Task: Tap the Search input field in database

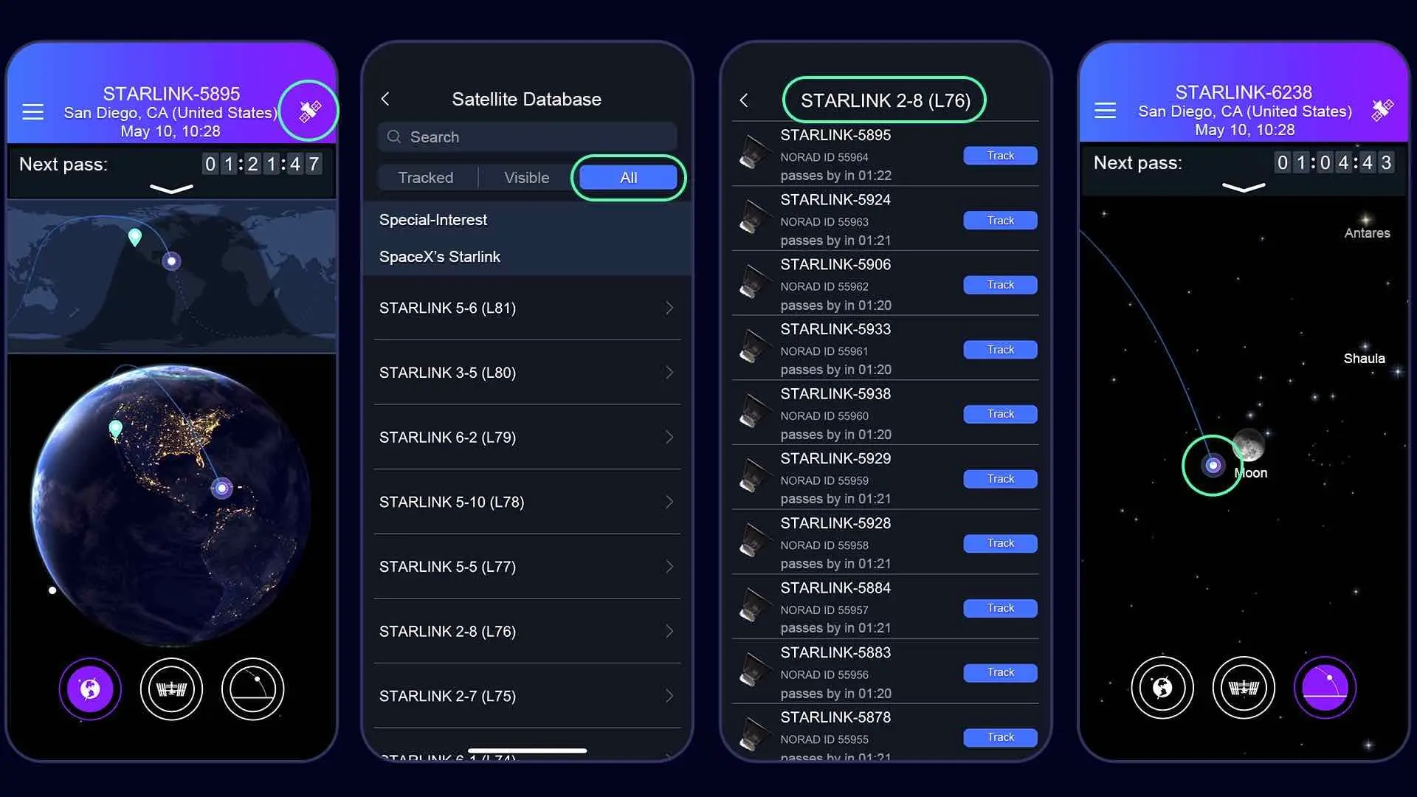Action: tap(528, 137)
